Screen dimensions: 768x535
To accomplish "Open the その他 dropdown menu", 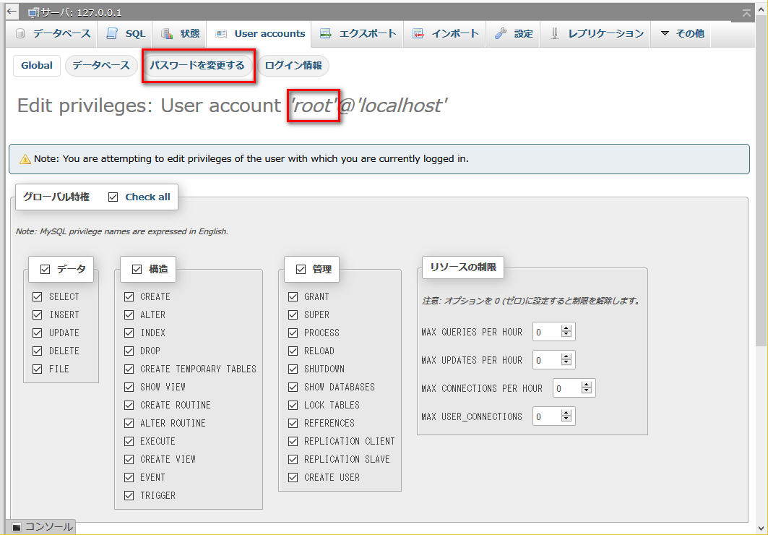I will 682,34.
